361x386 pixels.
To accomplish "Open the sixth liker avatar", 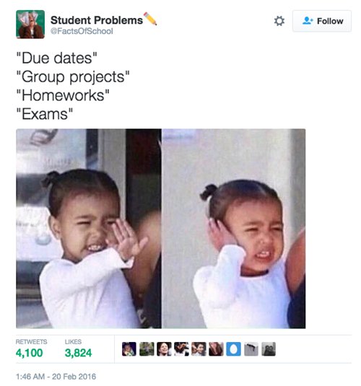I will click(216, 348).
